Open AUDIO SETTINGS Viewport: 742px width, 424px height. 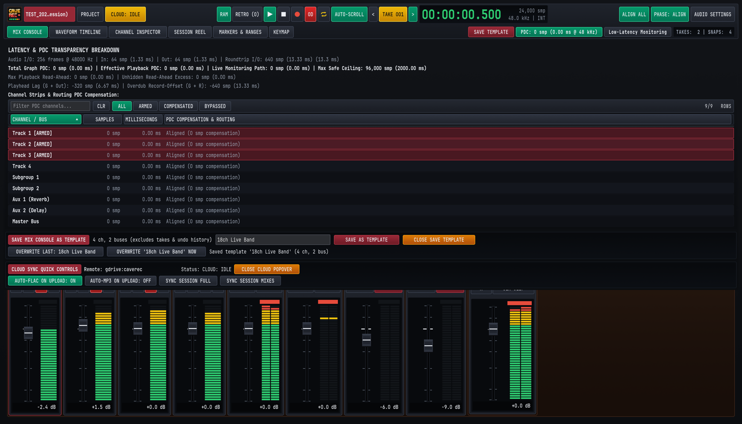pyautogui.click(x=712, y=14)
